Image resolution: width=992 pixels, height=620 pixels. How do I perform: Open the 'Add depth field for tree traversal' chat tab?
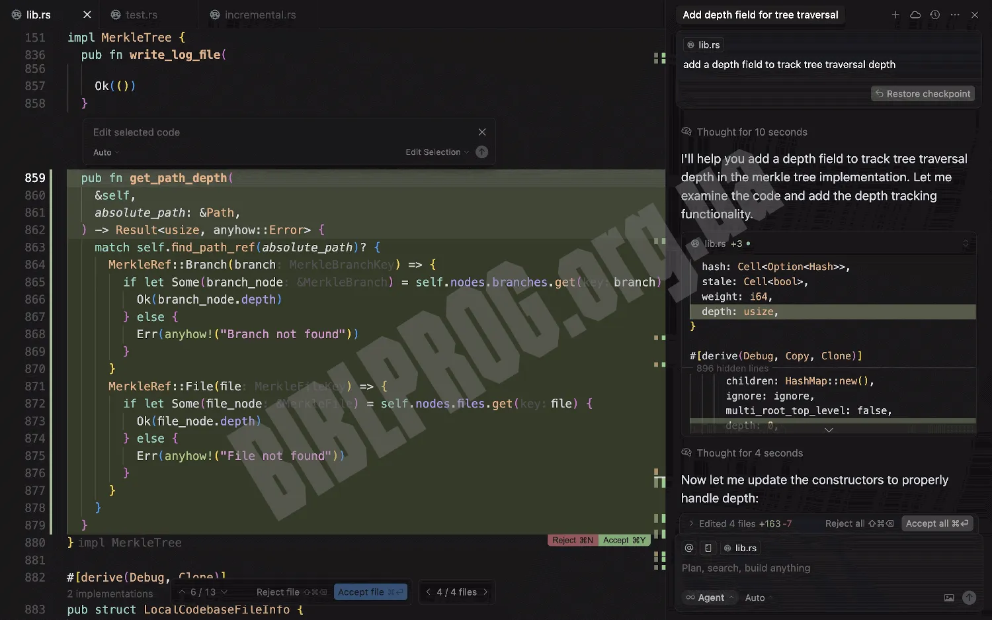[x=761, y=15]
